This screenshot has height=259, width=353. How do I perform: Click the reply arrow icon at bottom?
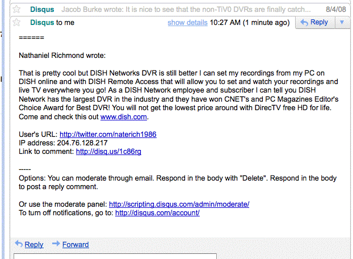coord(19,244)
